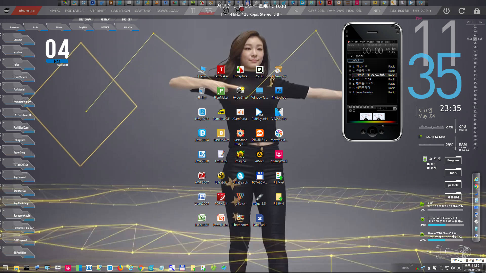Click the RESTART button
This screenshot has width=486, height=273.
click(106, 19)
